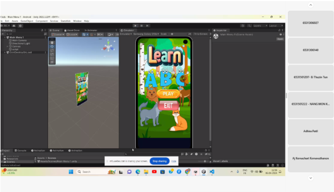
Task: Open the Assets menu
Action: [x=15, y=21]
